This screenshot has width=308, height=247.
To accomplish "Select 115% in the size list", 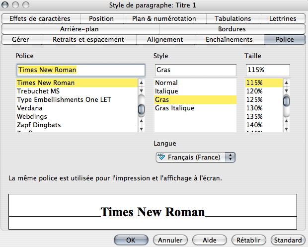I will [x=264, y=82].
